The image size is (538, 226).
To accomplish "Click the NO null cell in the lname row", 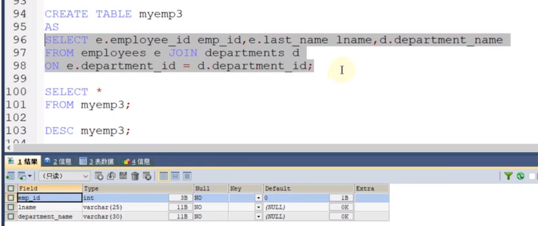I will pyautogui.click(x=211, y=207).
